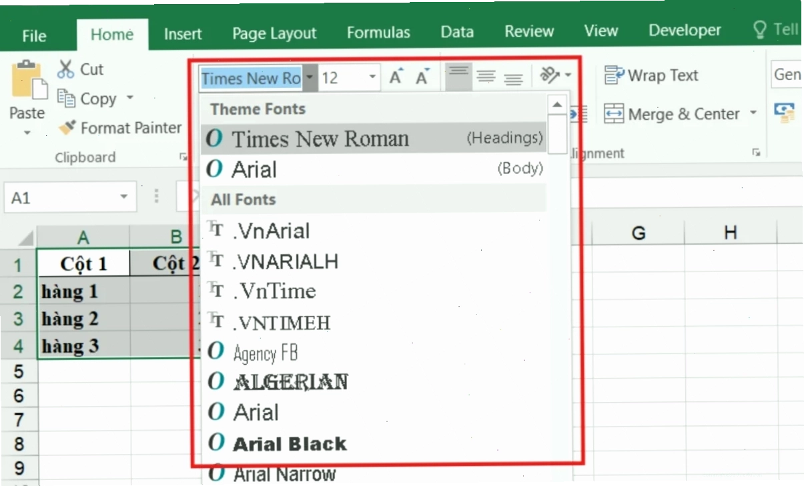Collapse the font name dropdown arrow

pyautogui.click(x=310, y=78)
